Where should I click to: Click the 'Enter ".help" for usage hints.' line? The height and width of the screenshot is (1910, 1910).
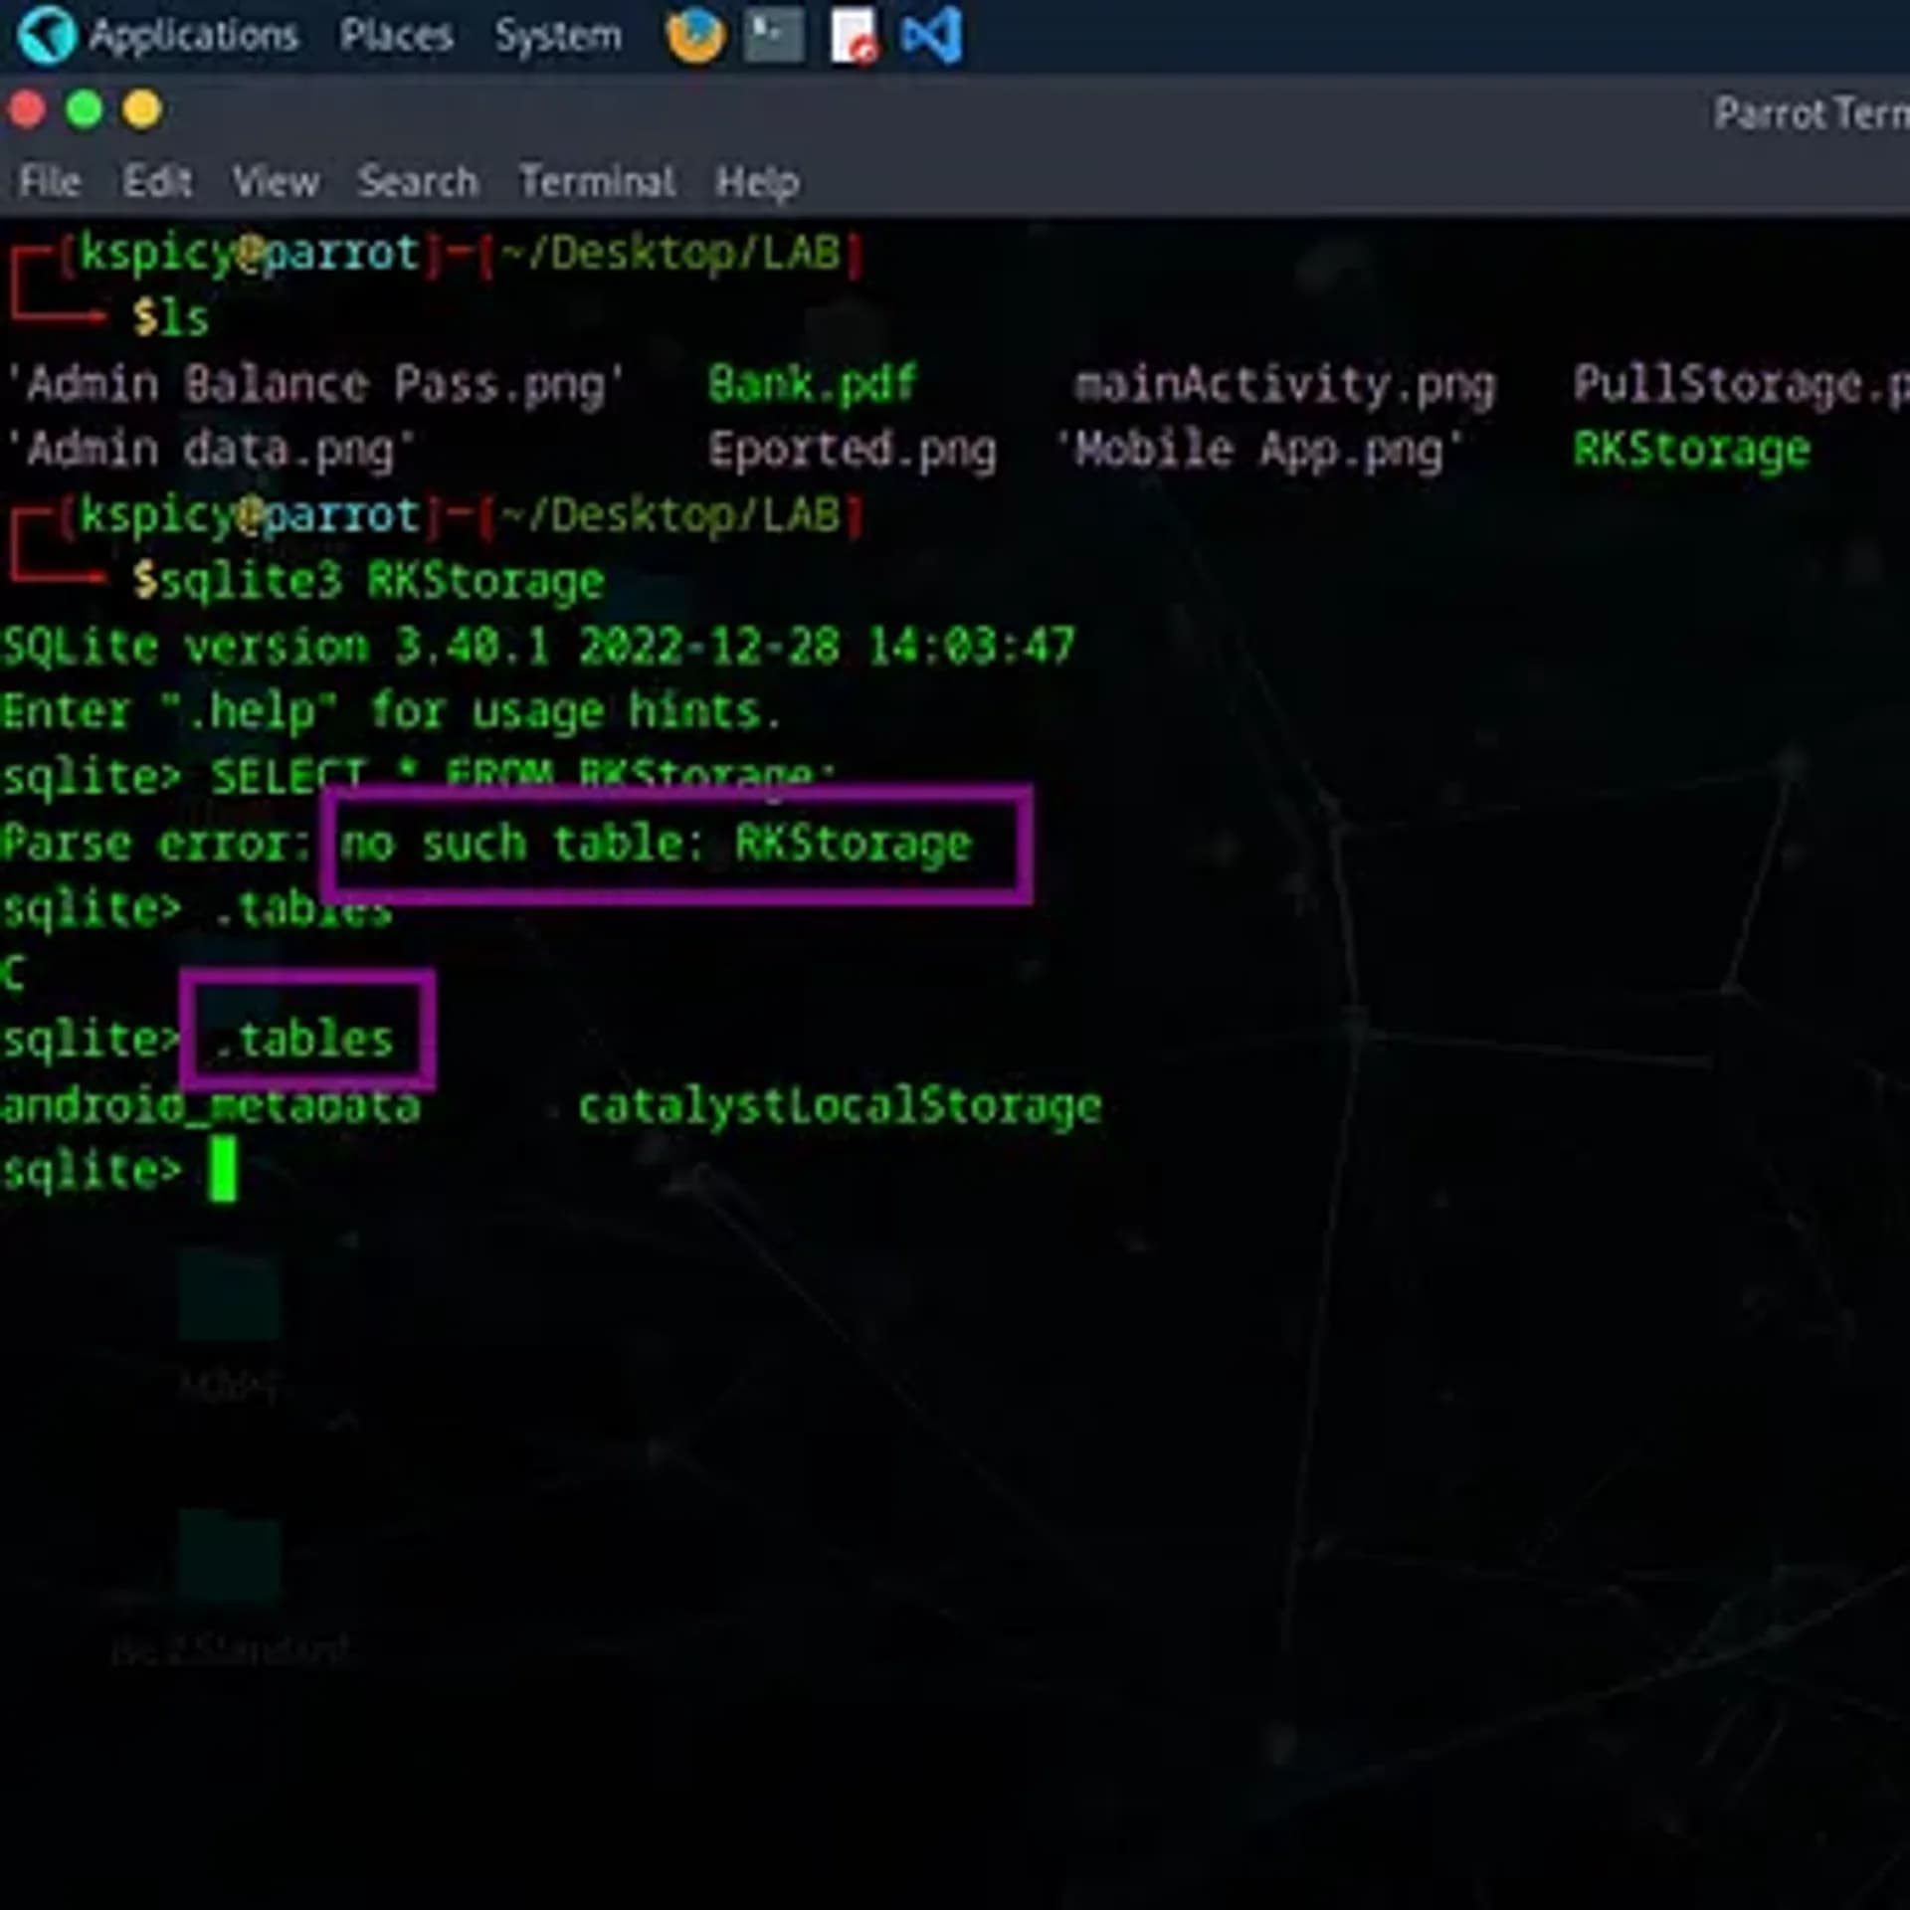(392, 713)
